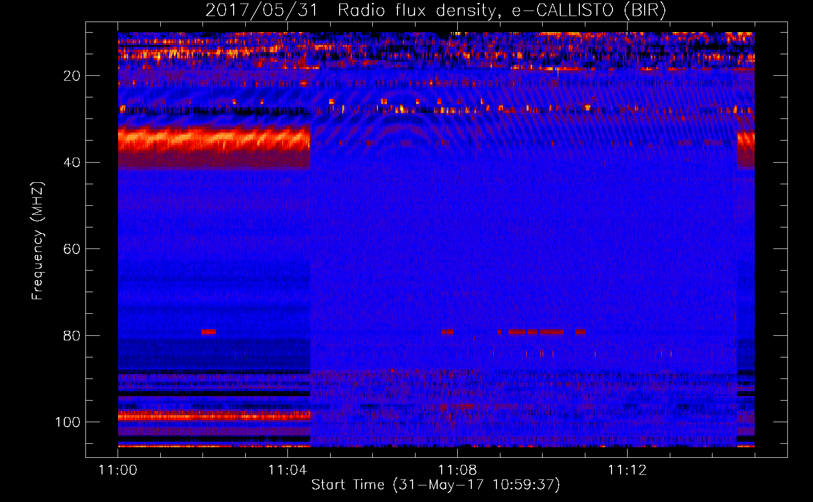Click the plot title '2017/05/31 Radio flux density'
The height and width of the screenshot is (502, 813).
tap(436, 10)
